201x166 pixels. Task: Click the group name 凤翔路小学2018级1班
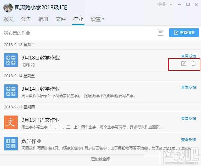[41, 7]
